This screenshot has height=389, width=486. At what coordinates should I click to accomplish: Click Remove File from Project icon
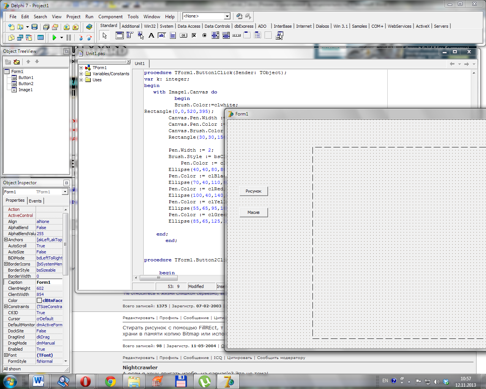[x=76, y=27]
